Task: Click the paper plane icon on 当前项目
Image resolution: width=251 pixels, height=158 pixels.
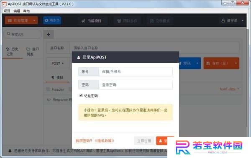Action: coord(83,21)
